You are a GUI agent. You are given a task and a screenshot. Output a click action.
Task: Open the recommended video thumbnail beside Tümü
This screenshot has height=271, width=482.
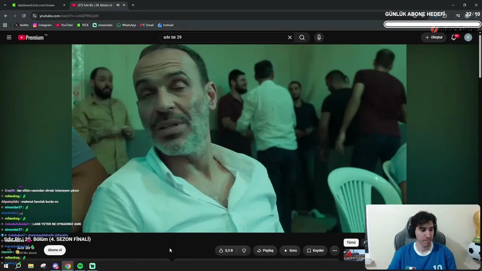[354, 255]
